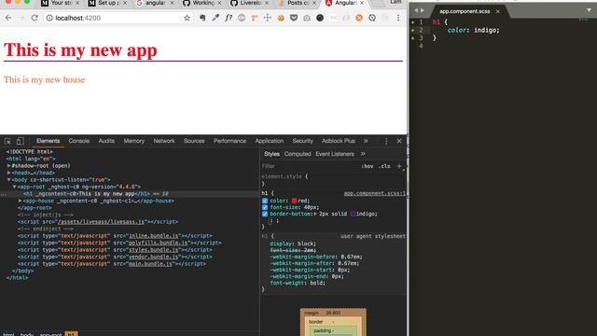Screen dimensions: 597x336
Task: Click the red color swatch in Styles
Action: [x=294, y=201]
